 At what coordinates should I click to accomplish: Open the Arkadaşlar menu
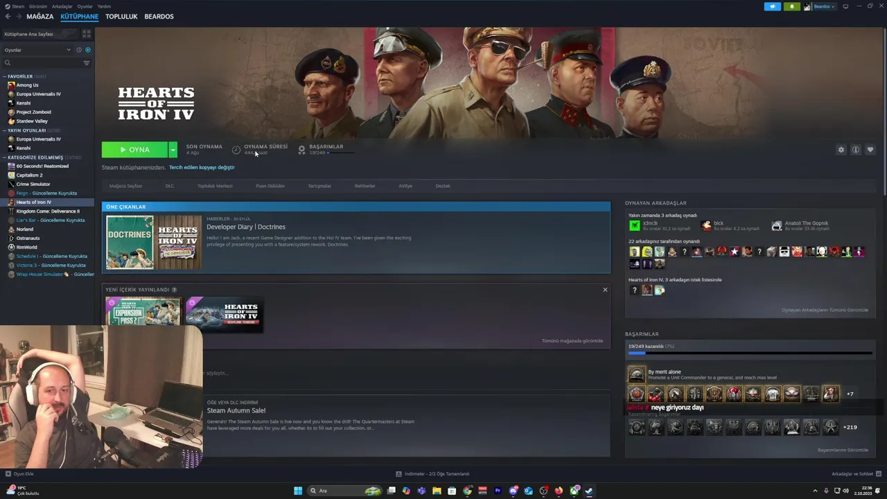pyautogui.click(x=62, y=6)
